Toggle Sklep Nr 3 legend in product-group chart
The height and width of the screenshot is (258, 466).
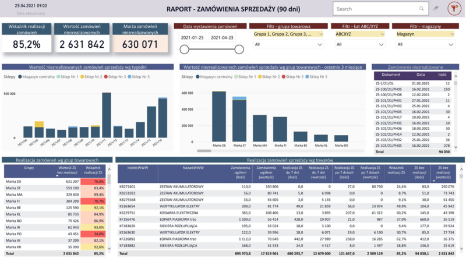(x=284, y=77)
